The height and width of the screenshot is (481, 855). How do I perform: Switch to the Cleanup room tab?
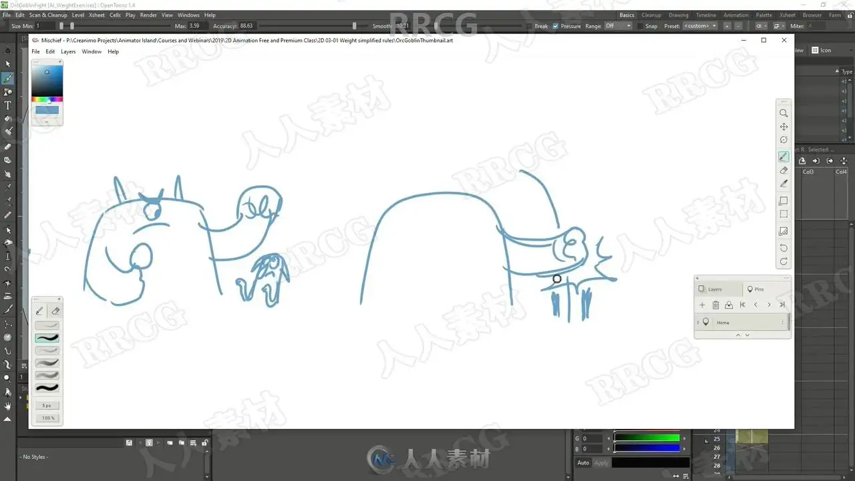(651, 15)
